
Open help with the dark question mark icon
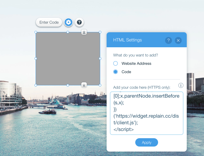pyautogui.click(x=79, y=22)
